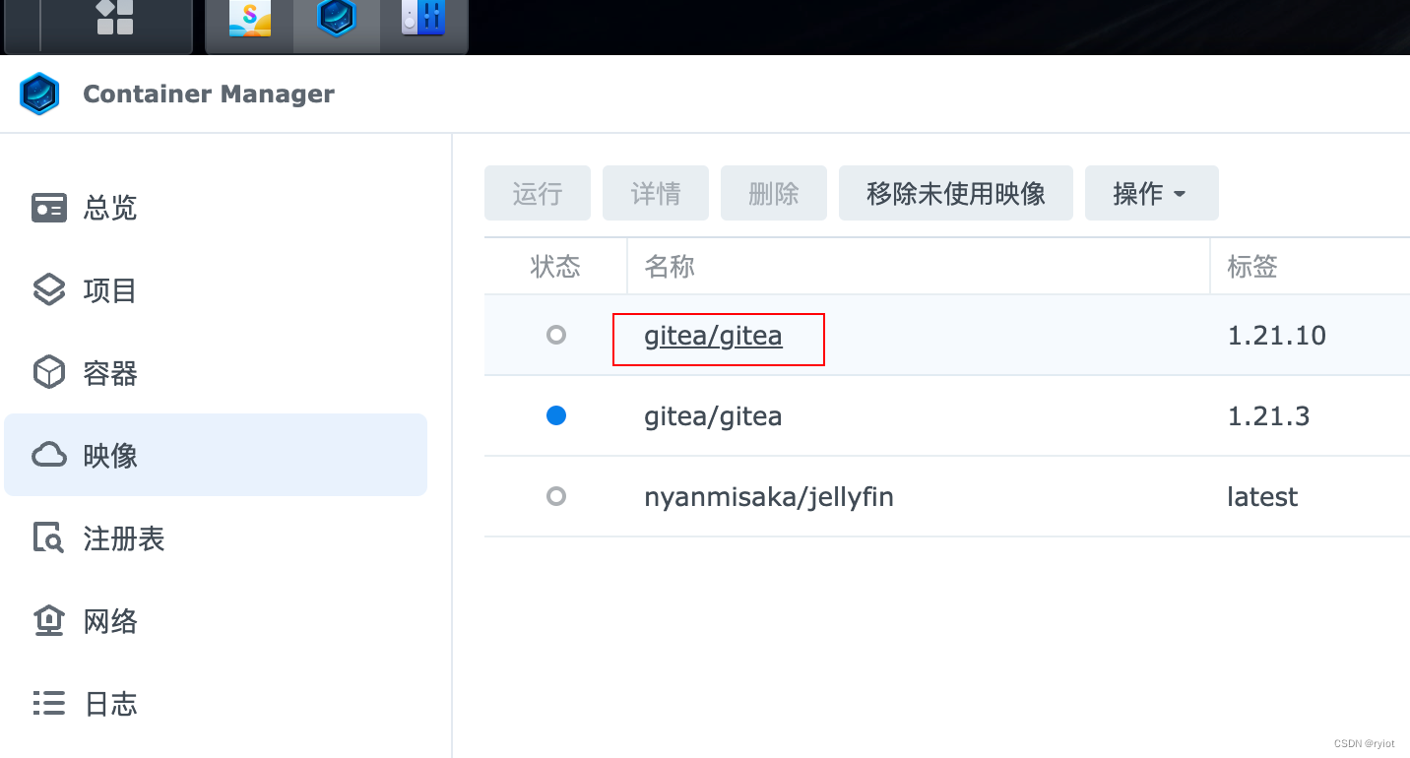Click the 删除 button
The image size is (1410, 758).
point(774,193)
